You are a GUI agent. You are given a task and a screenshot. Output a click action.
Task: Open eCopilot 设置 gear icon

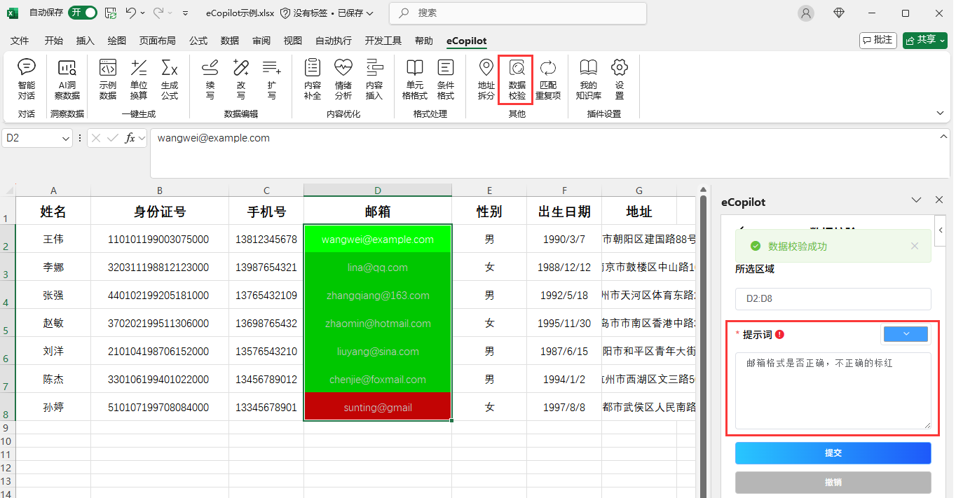tap(619, 79)
